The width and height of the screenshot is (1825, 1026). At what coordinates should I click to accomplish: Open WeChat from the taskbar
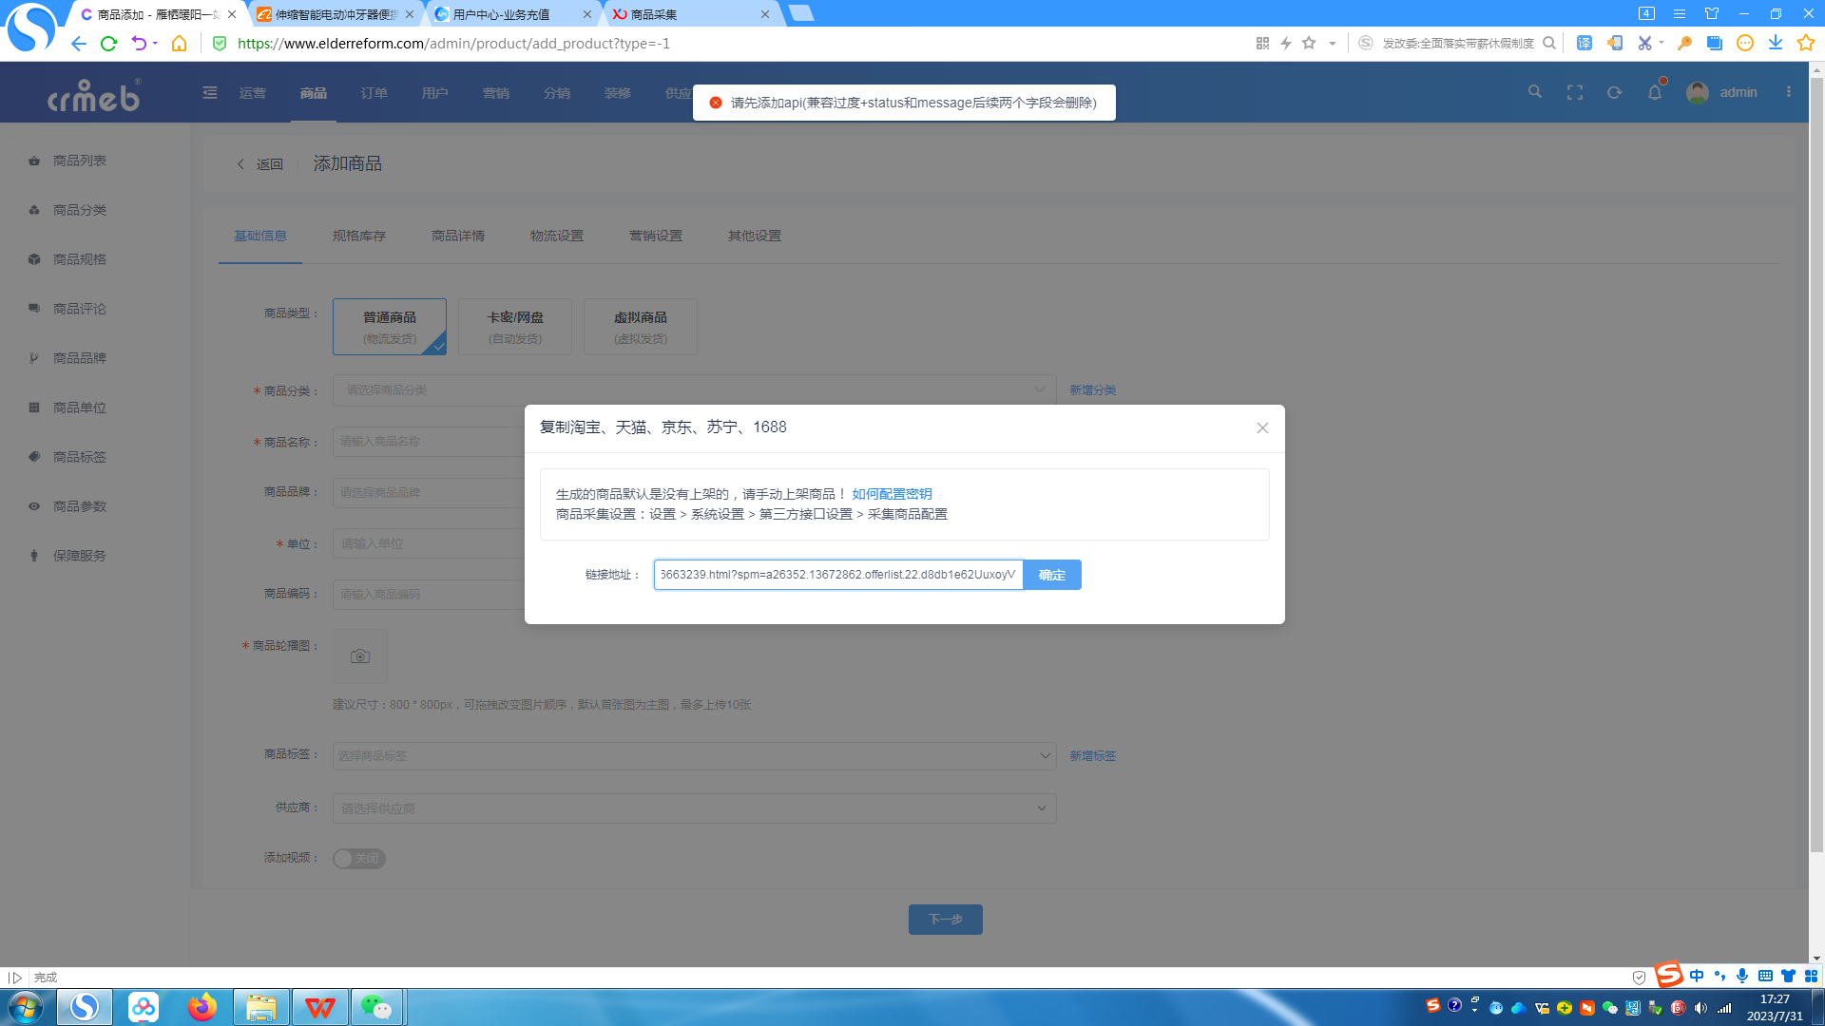point(377,1007)
